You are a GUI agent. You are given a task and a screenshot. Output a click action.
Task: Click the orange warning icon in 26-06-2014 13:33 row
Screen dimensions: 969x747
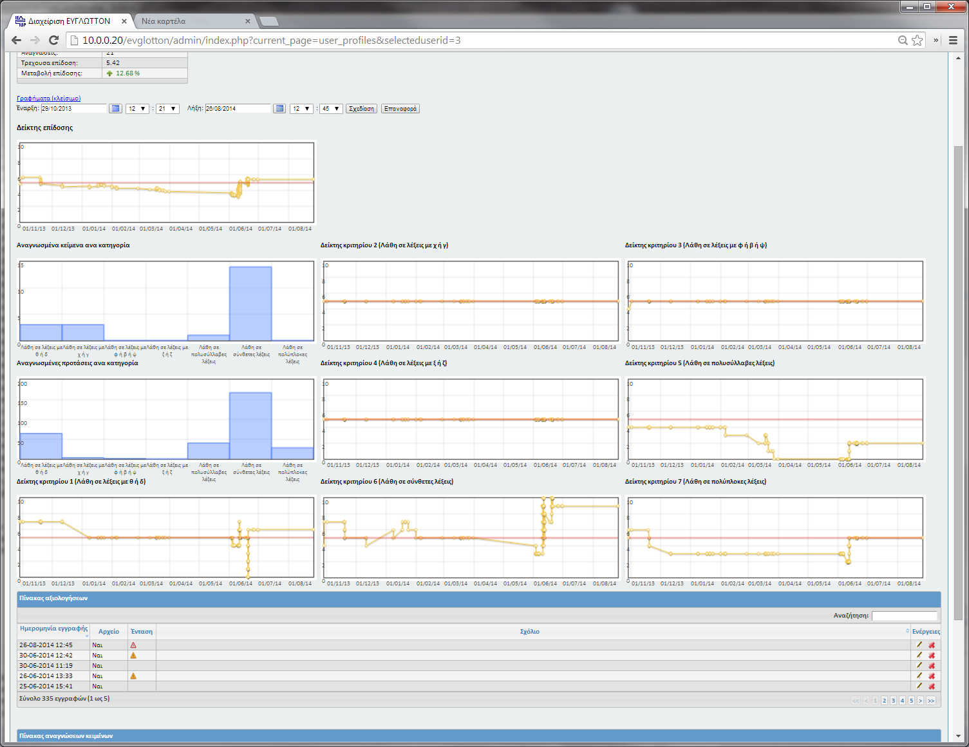[133, 676]
